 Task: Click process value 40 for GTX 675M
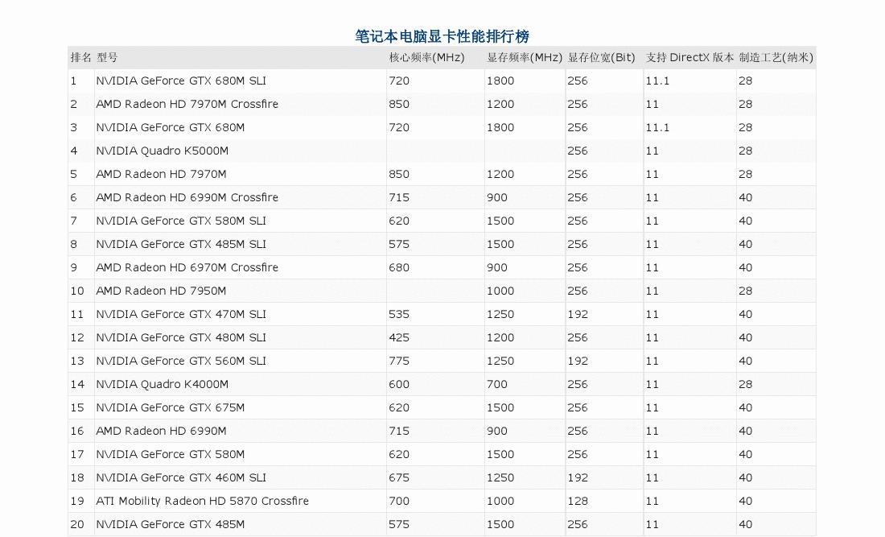746,407
